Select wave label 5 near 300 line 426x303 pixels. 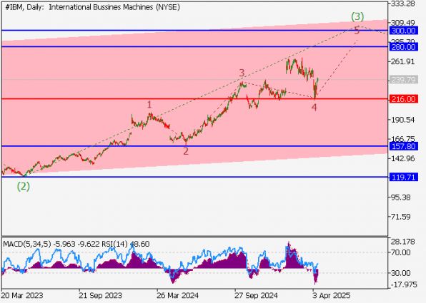[x=357, y=31]
